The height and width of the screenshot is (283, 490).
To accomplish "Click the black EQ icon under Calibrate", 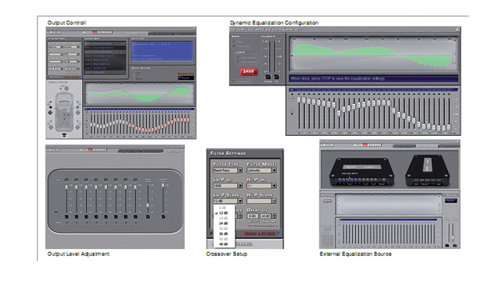I will click(276, 76).
